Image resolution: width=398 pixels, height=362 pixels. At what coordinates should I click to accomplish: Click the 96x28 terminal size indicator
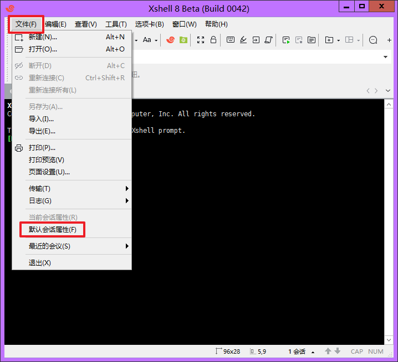coord(228,351)
